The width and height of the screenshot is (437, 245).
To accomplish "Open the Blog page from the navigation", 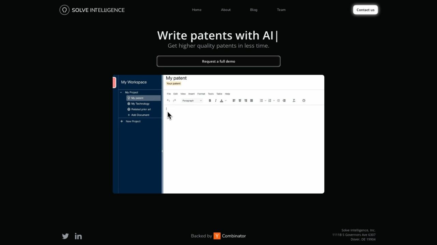I will (x=253, y=10).
